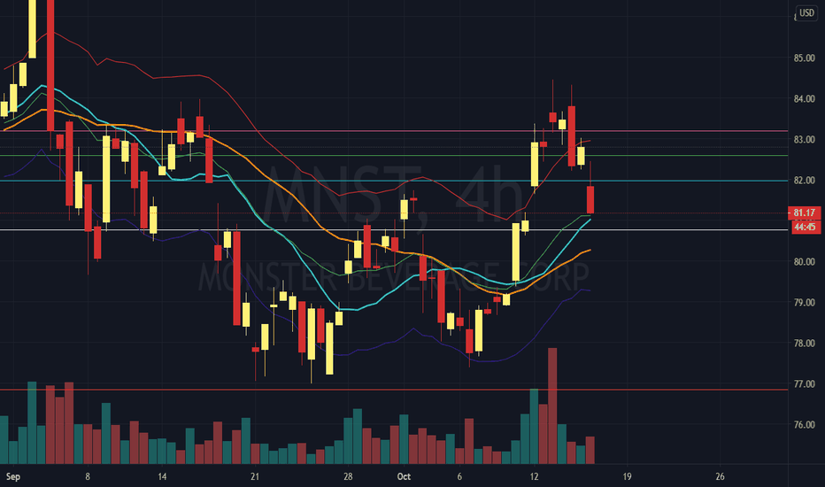This screenshot has height=487, width=825.
Task: Click the 85.00 price axis label
Action: coord(804,58)
